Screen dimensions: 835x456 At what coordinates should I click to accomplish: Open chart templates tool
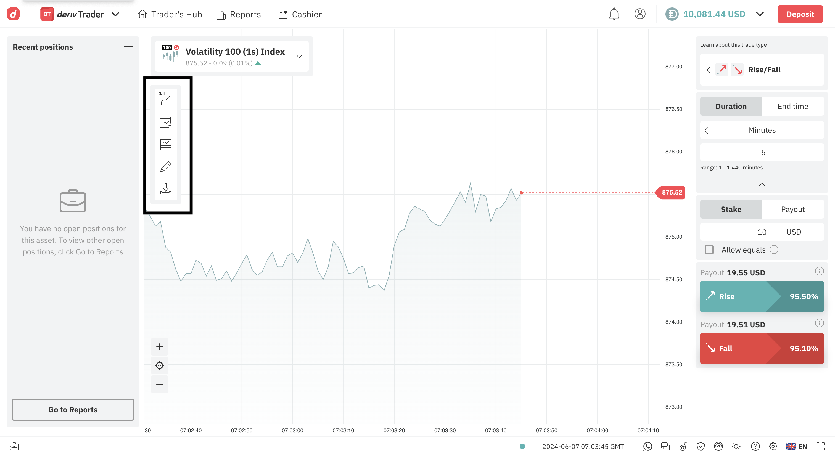point(165,145)
